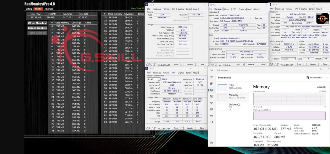Click Validate in CPU-Z CPU window

click(313, 64)
